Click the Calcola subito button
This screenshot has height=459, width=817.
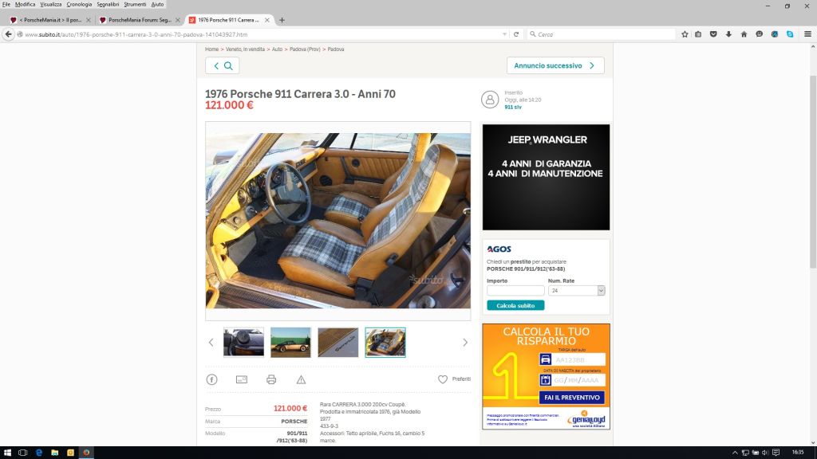pos(515,305)
